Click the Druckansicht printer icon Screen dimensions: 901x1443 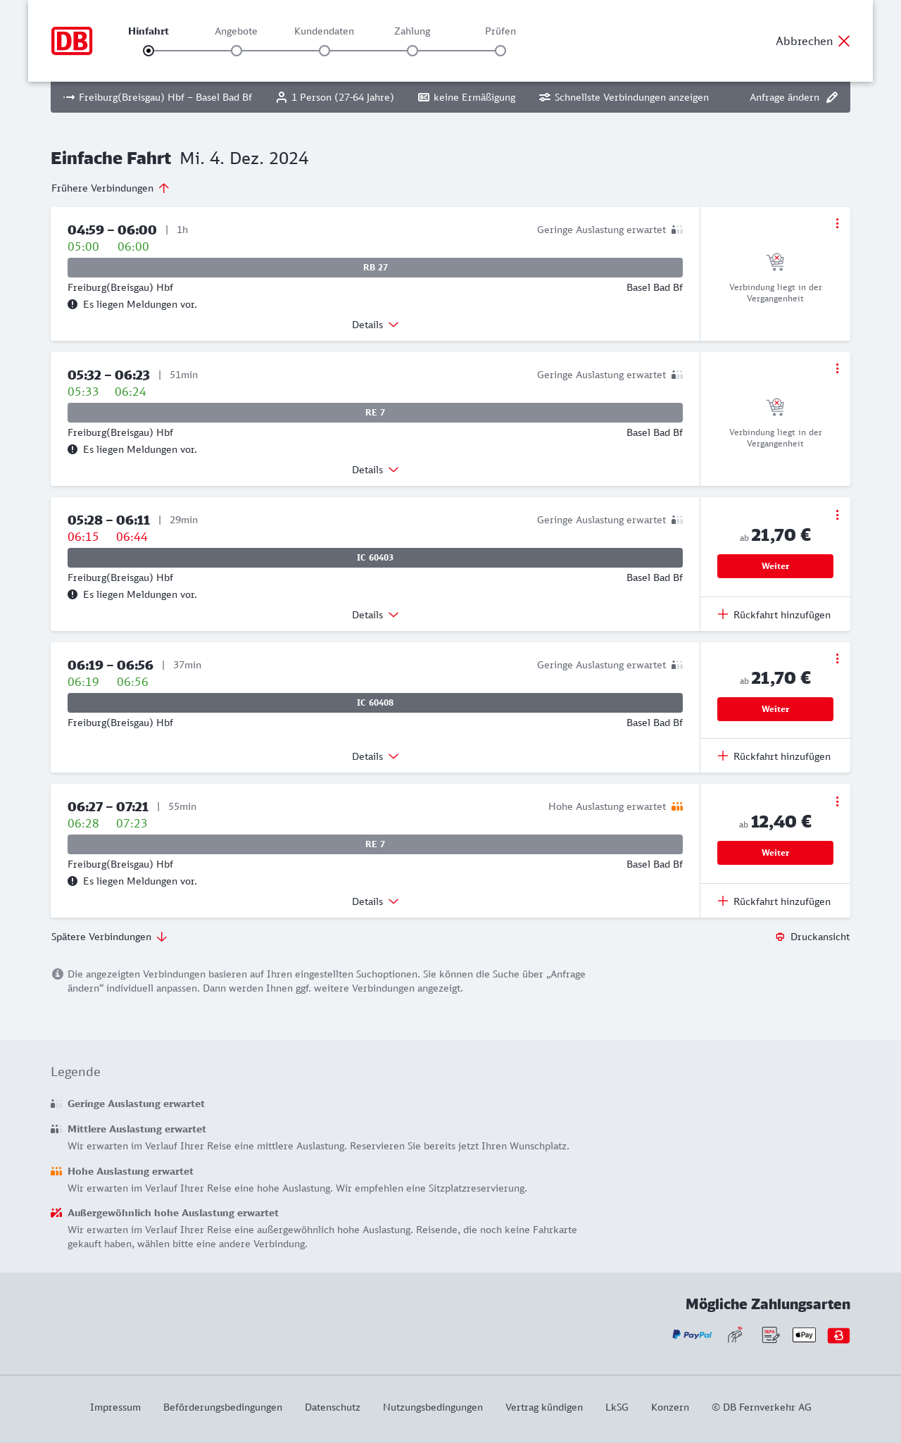tap(780, 937)
